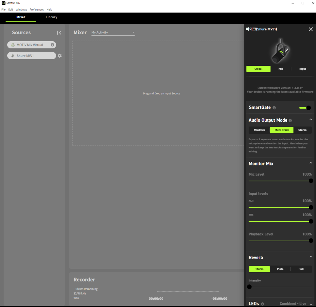Select the Global device tab
The width and height of the screenshot is (316, 307).
[x=258, y=69]
